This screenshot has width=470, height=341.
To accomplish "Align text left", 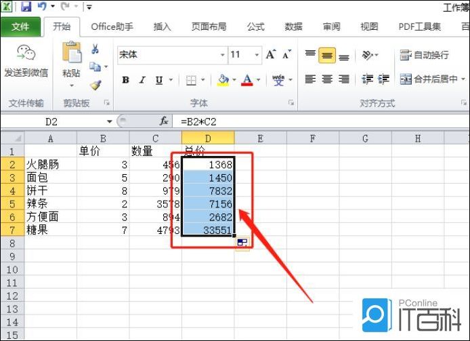I will click(310, 79).
